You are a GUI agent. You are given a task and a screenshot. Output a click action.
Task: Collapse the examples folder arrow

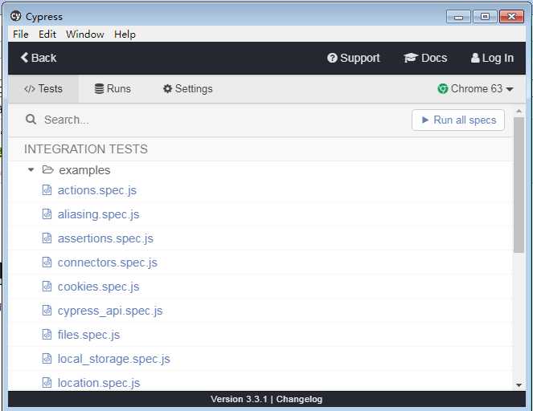pyautogui.click(x=31, y=169)
